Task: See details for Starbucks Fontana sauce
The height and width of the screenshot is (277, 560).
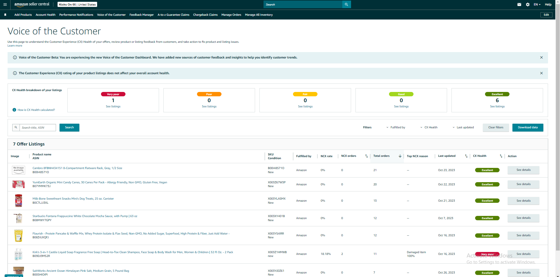Action: coord(524,218)
